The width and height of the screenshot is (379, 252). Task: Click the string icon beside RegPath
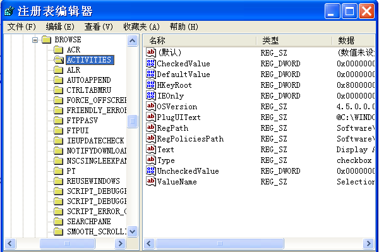151,128
